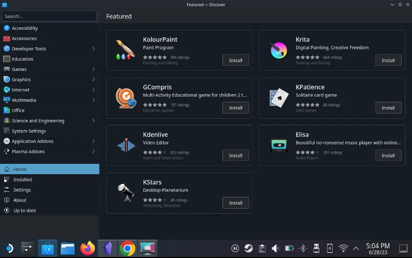Image resolution: width=412 pixels, height=258 pixels.
Task: Expand the Multimedia category arrow
Action: [93, 100]
